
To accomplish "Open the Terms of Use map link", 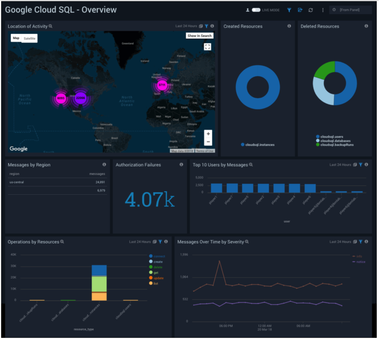I will pos(205,151).
